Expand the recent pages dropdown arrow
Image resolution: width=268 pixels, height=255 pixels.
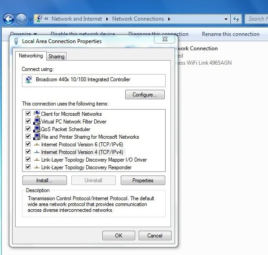point(30,19)
